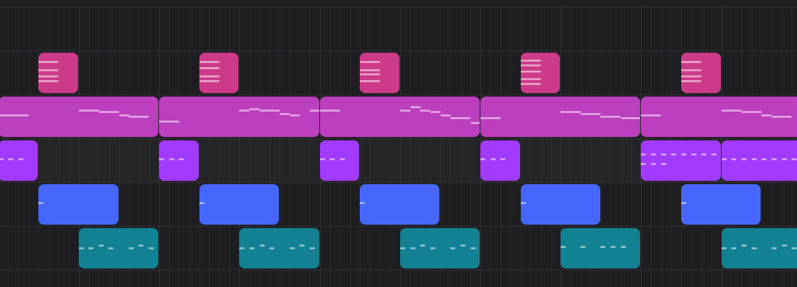797x287 pixels.
Task: Select the fifth pink MIDI clip
Action: click(701, 73)
